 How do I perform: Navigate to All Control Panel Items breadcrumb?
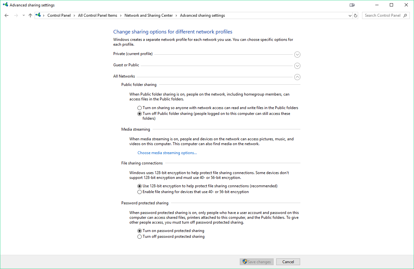(97, 15)
